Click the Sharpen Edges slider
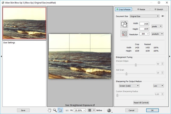This screenshot has width=171, height=114. [x=136, y=64]
